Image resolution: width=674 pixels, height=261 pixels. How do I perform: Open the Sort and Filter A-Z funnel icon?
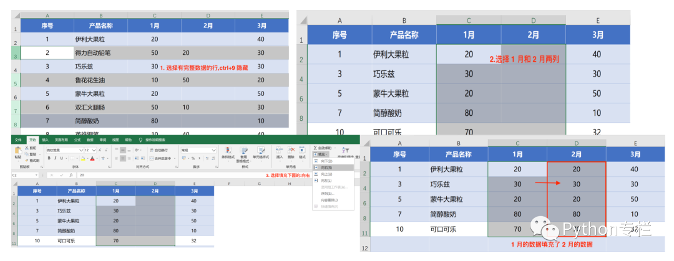pyautogui.click(x=346, y=150)
